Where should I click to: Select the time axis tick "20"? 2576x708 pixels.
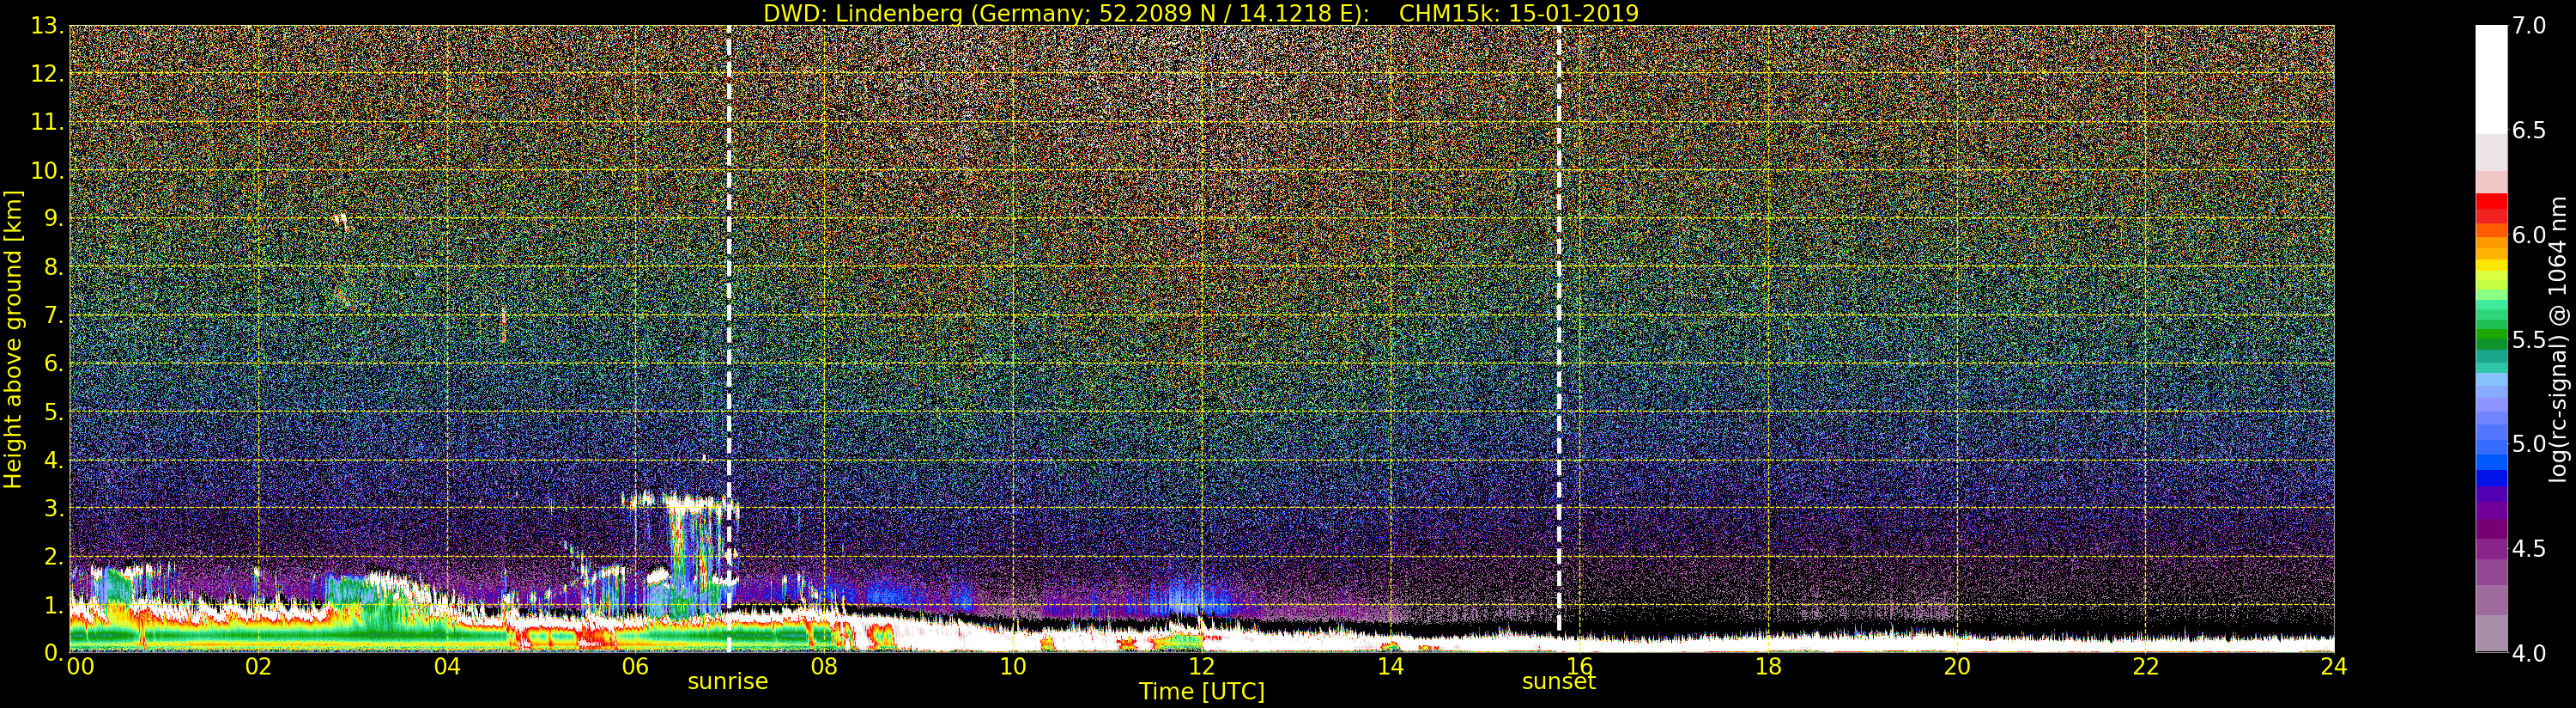(x=1957, y=667)
